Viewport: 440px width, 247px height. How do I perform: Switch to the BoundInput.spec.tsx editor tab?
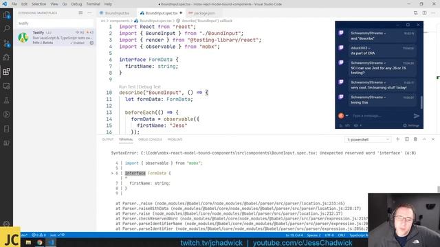(162, 13)
